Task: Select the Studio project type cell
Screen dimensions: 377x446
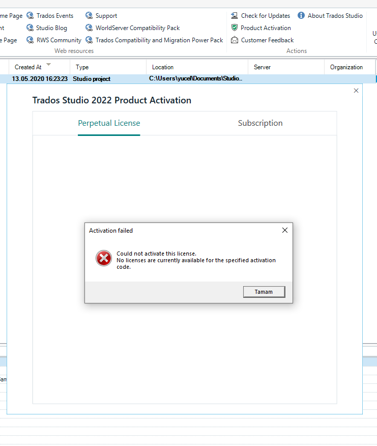Action: pyautogui.click(x=92, y=79)
